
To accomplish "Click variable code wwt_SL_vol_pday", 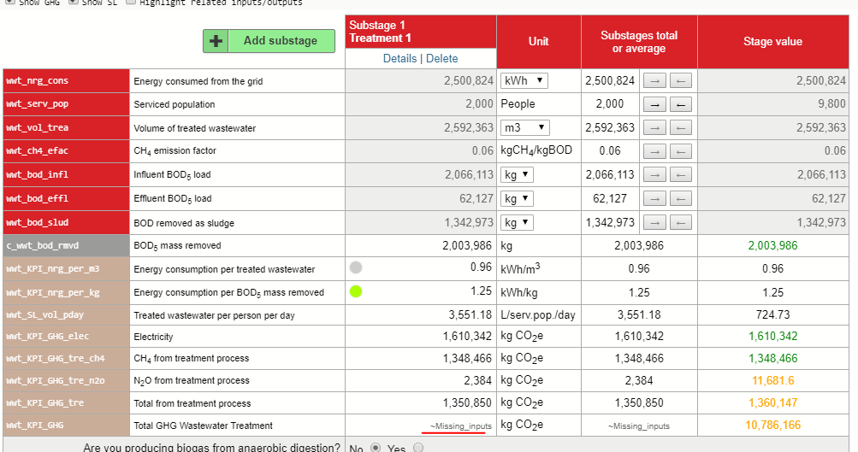I will pos(44,314).
